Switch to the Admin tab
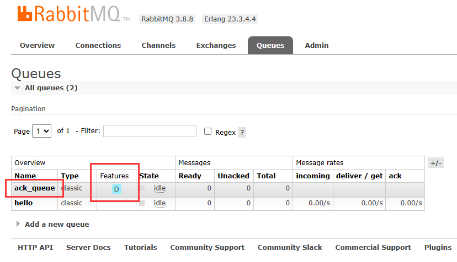The height and width of the screenshot is (262, 457). point(316,45)
